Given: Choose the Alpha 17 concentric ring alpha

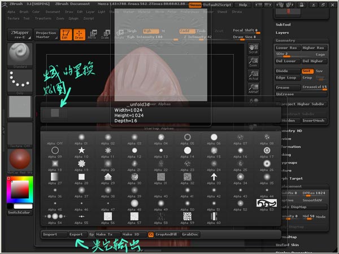Looking at the screenshot, I should pos(267,150).
